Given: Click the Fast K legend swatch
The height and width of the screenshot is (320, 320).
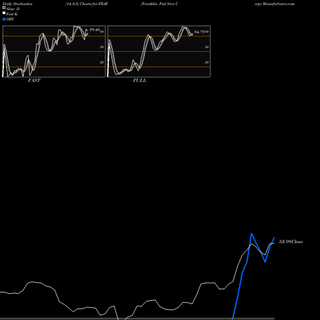Looking at the screenshot, I should (4, 13).
